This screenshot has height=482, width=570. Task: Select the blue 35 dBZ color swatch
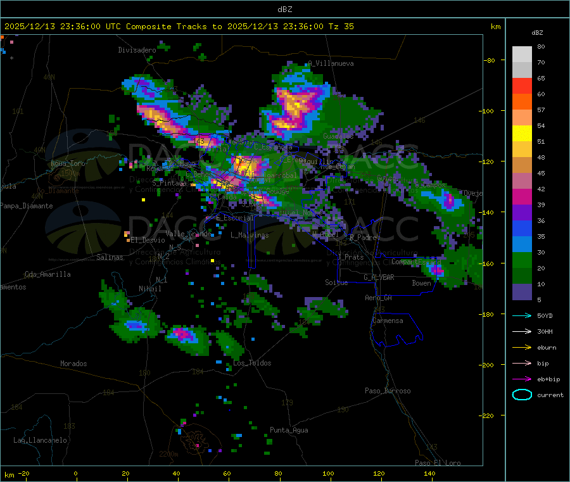pos(522,228)
